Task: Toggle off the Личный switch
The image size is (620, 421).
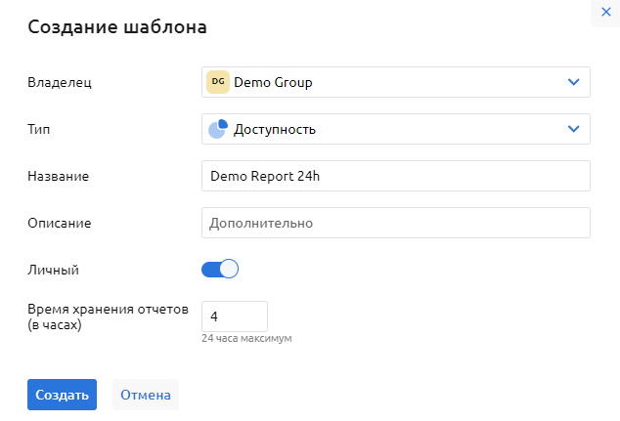Action: (220, 269)
